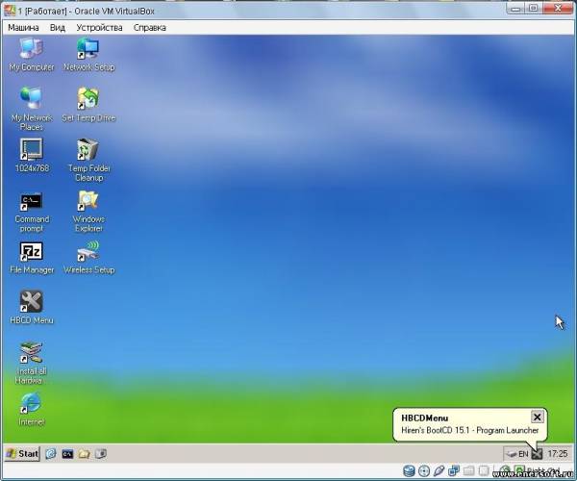The width and height of the screenshot is (577, 481).
Task: Launch the Set Temp Drive shortcut
Action: pos(88,105)
